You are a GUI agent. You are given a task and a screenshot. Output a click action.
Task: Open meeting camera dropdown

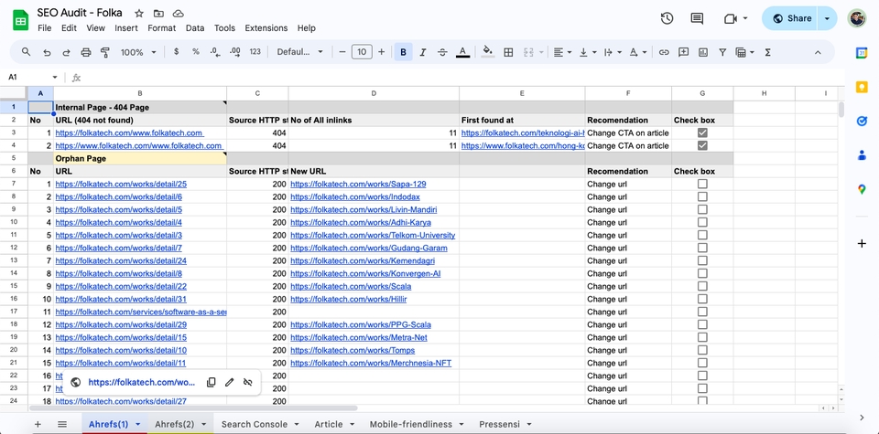tap(745, 18)
